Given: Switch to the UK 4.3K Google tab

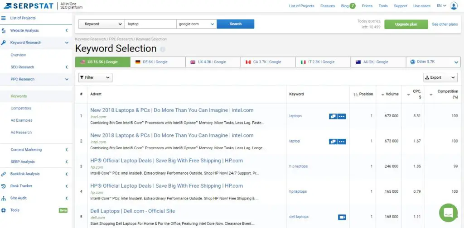Looking at the screenshot, I should point(213,62).
